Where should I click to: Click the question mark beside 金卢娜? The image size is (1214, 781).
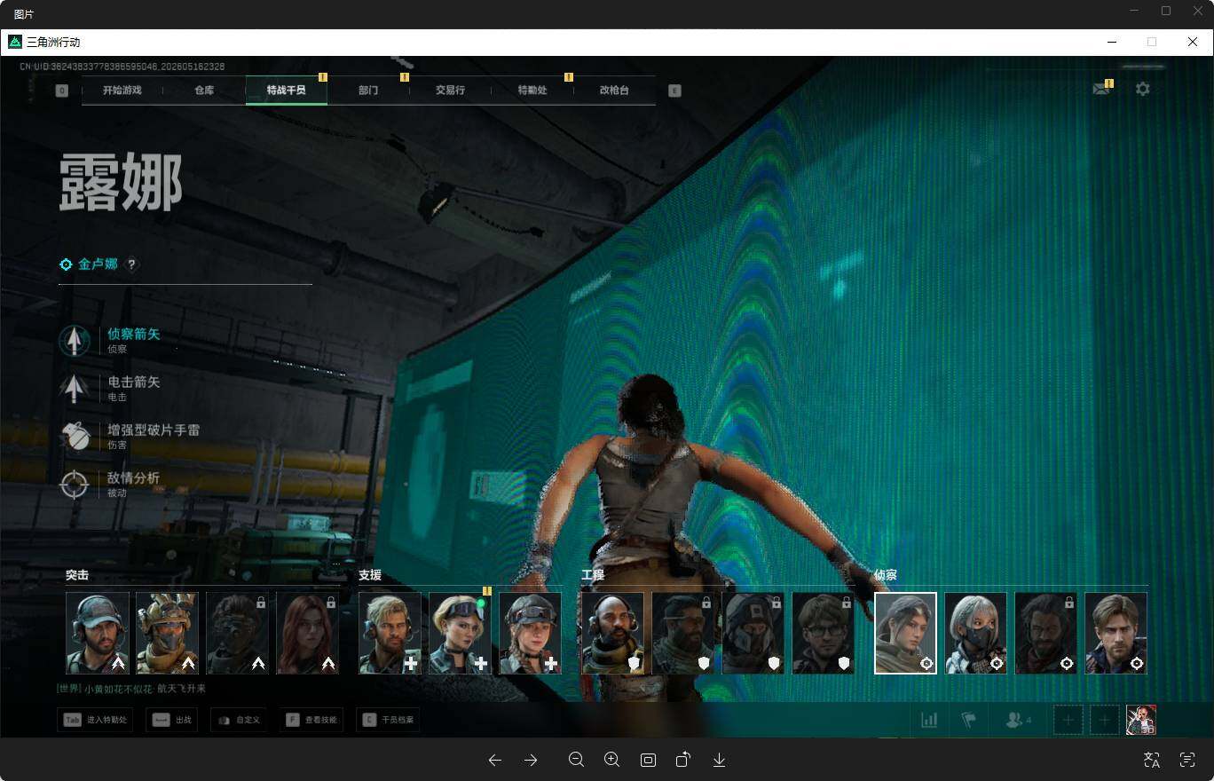tap(131, 264)
